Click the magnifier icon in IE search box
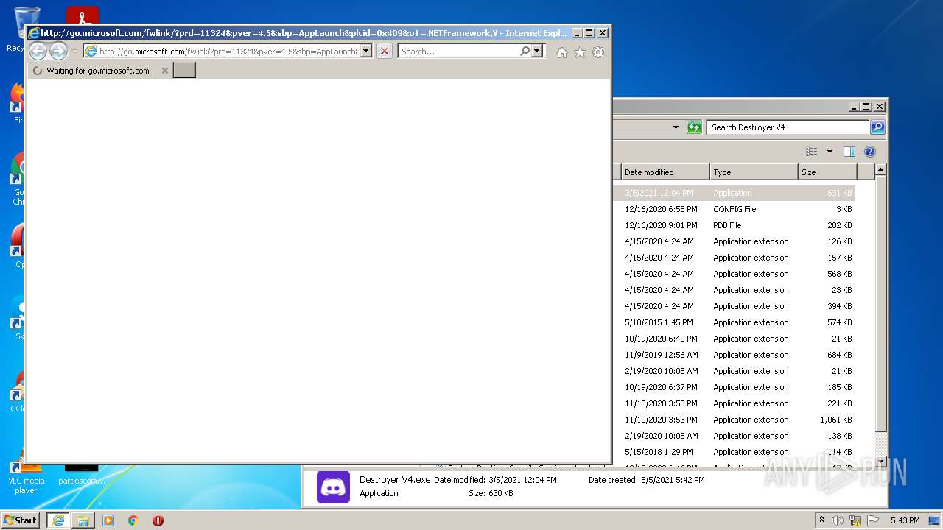Viewport: 943px width, 530px height. [x=525, y=52]
